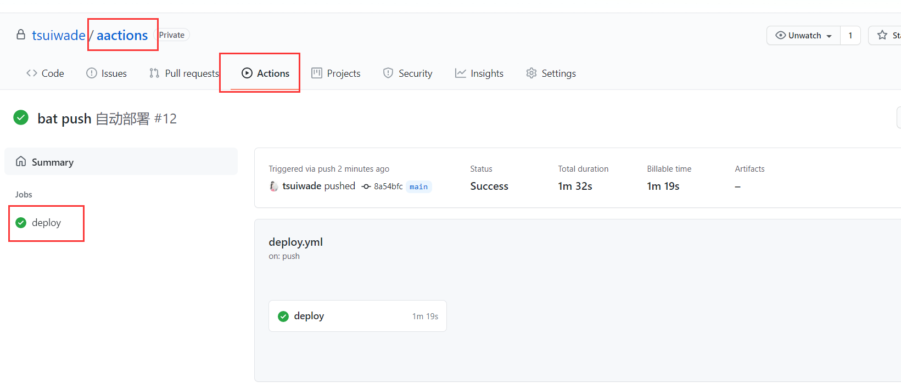The width and height of the screenshot is (901, 390).
Task: Switch to the Code tab
Action: click(x=45, y=73)
